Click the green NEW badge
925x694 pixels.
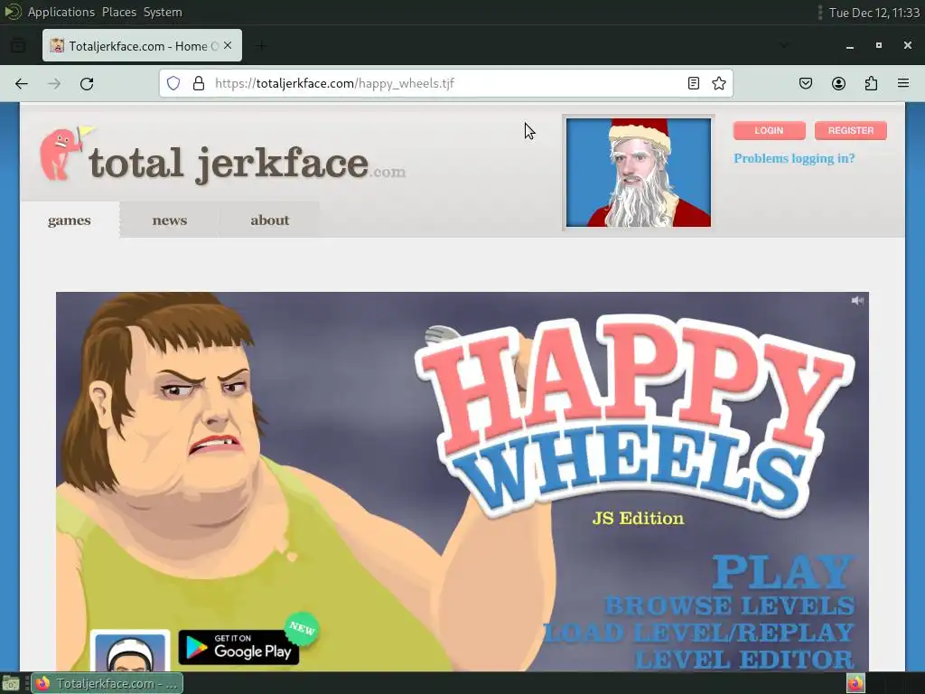point(302,629)
